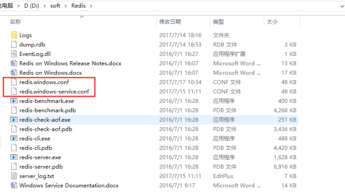345x195 pixels.
Task: Click the size 251 KB
Action: click(287, 120)
